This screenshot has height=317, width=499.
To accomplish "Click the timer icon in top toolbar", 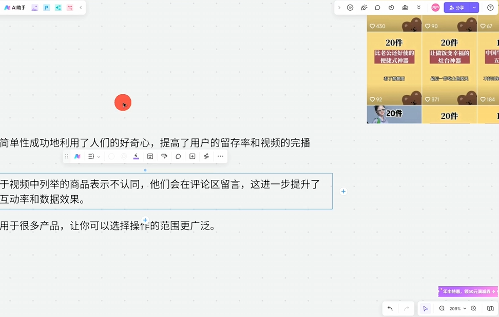I will point(391,8).
